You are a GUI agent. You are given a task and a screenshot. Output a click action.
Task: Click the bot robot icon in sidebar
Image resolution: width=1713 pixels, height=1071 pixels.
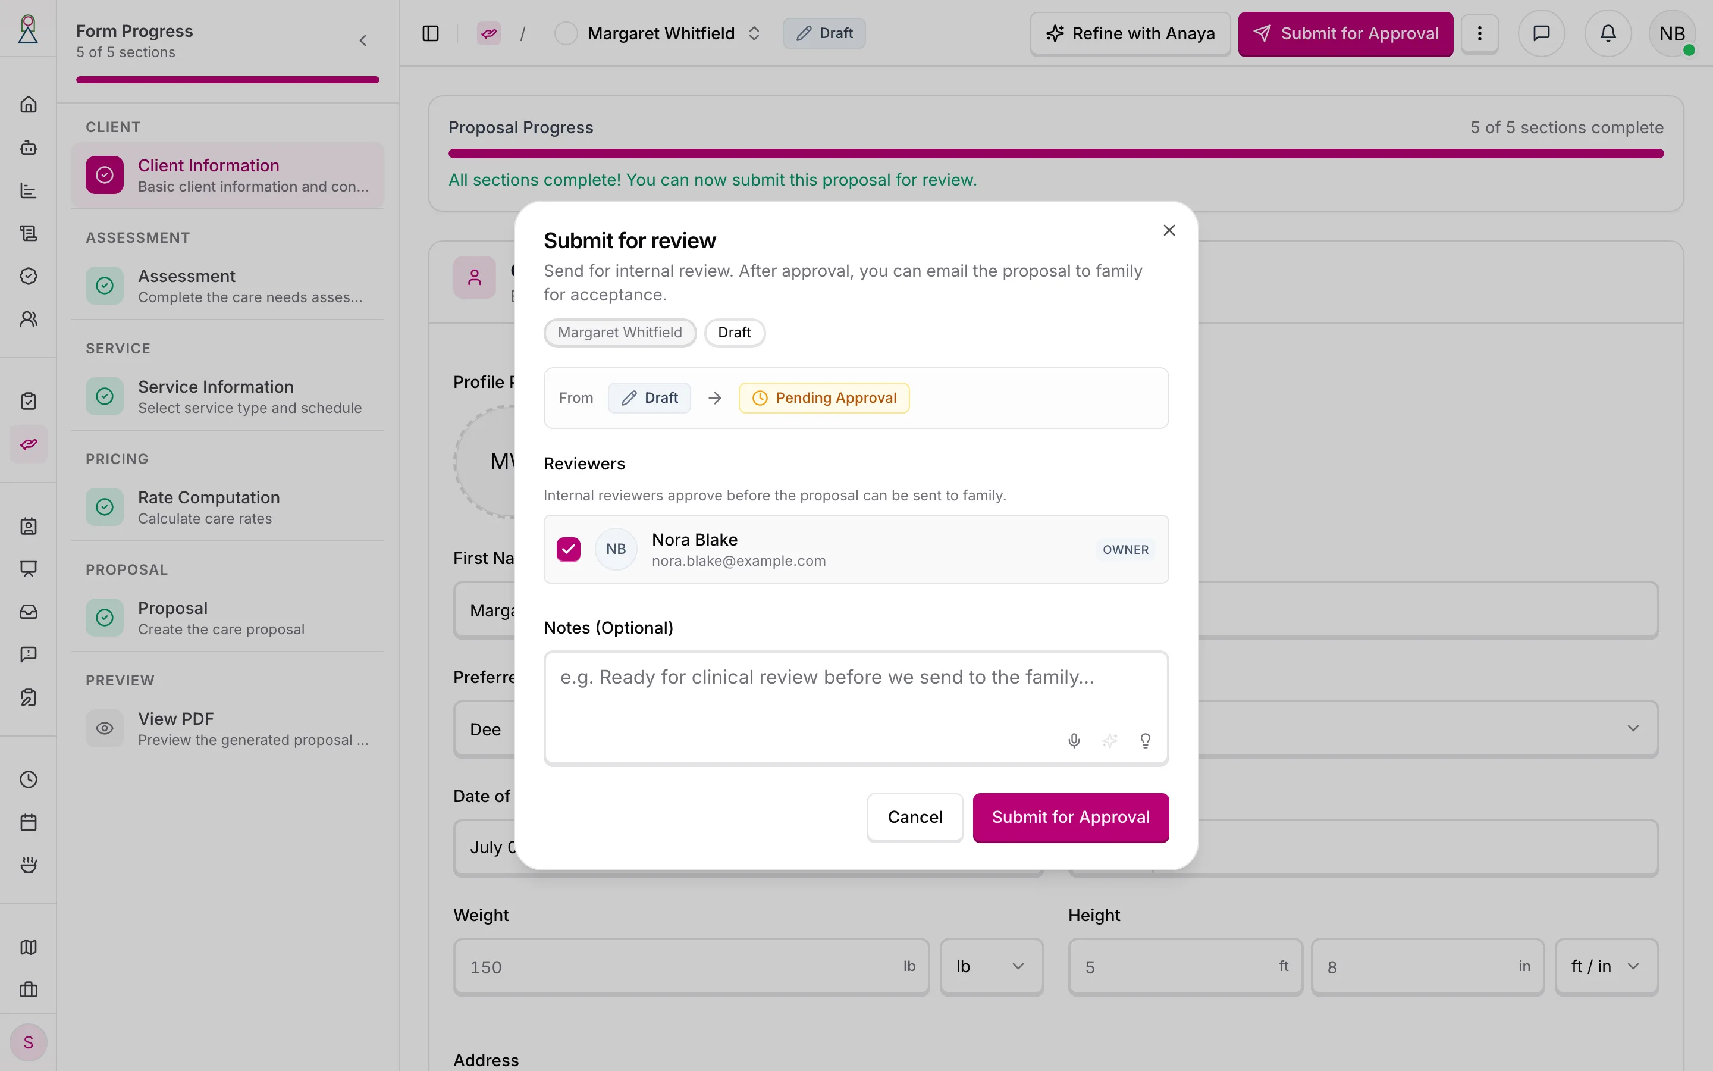click(x=29, y=148)
